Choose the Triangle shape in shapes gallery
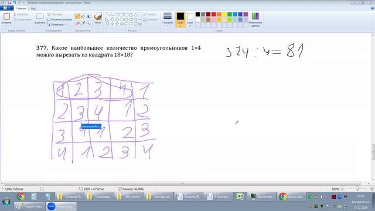375x211 pixels. click(x=135, y=15)
